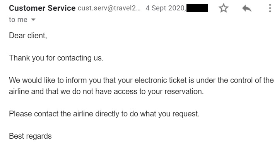Click the reply arrow icon
Screen dimensions: 277x148
click(247, 8)
